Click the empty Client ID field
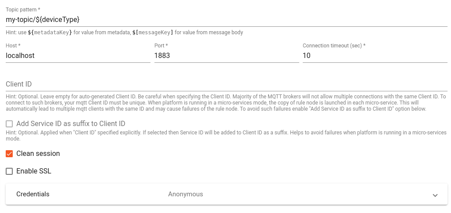The width and height of the screenshot is (451, 213). [x=226, y=84]
